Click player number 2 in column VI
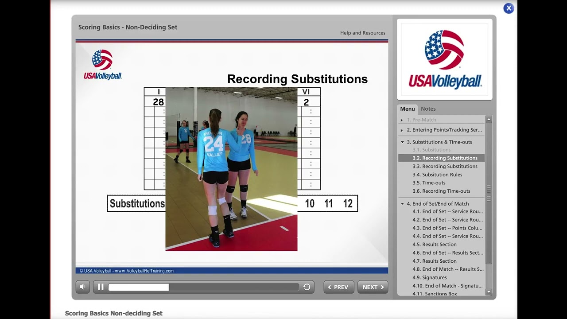 306,102
